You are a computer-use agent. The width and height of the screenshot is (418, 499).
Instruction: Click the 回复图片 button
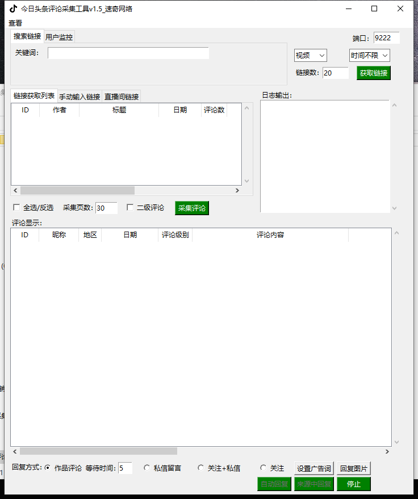tap(353, 469)
